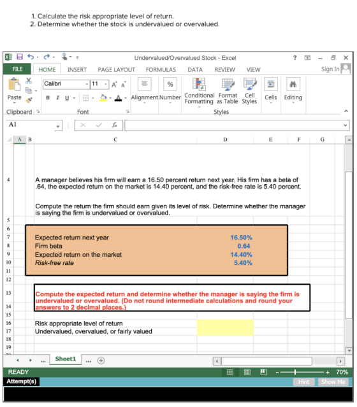Click the Cut scissors icon

pos(29,81)
